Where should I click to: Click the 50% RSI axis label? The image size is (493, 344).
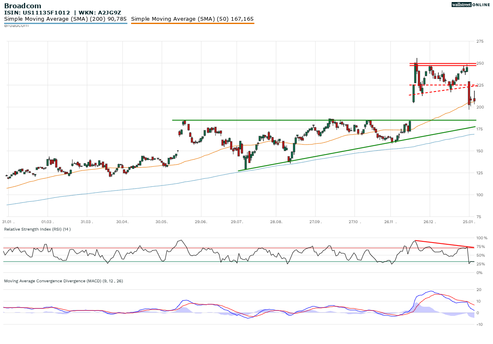click(481, 255)
